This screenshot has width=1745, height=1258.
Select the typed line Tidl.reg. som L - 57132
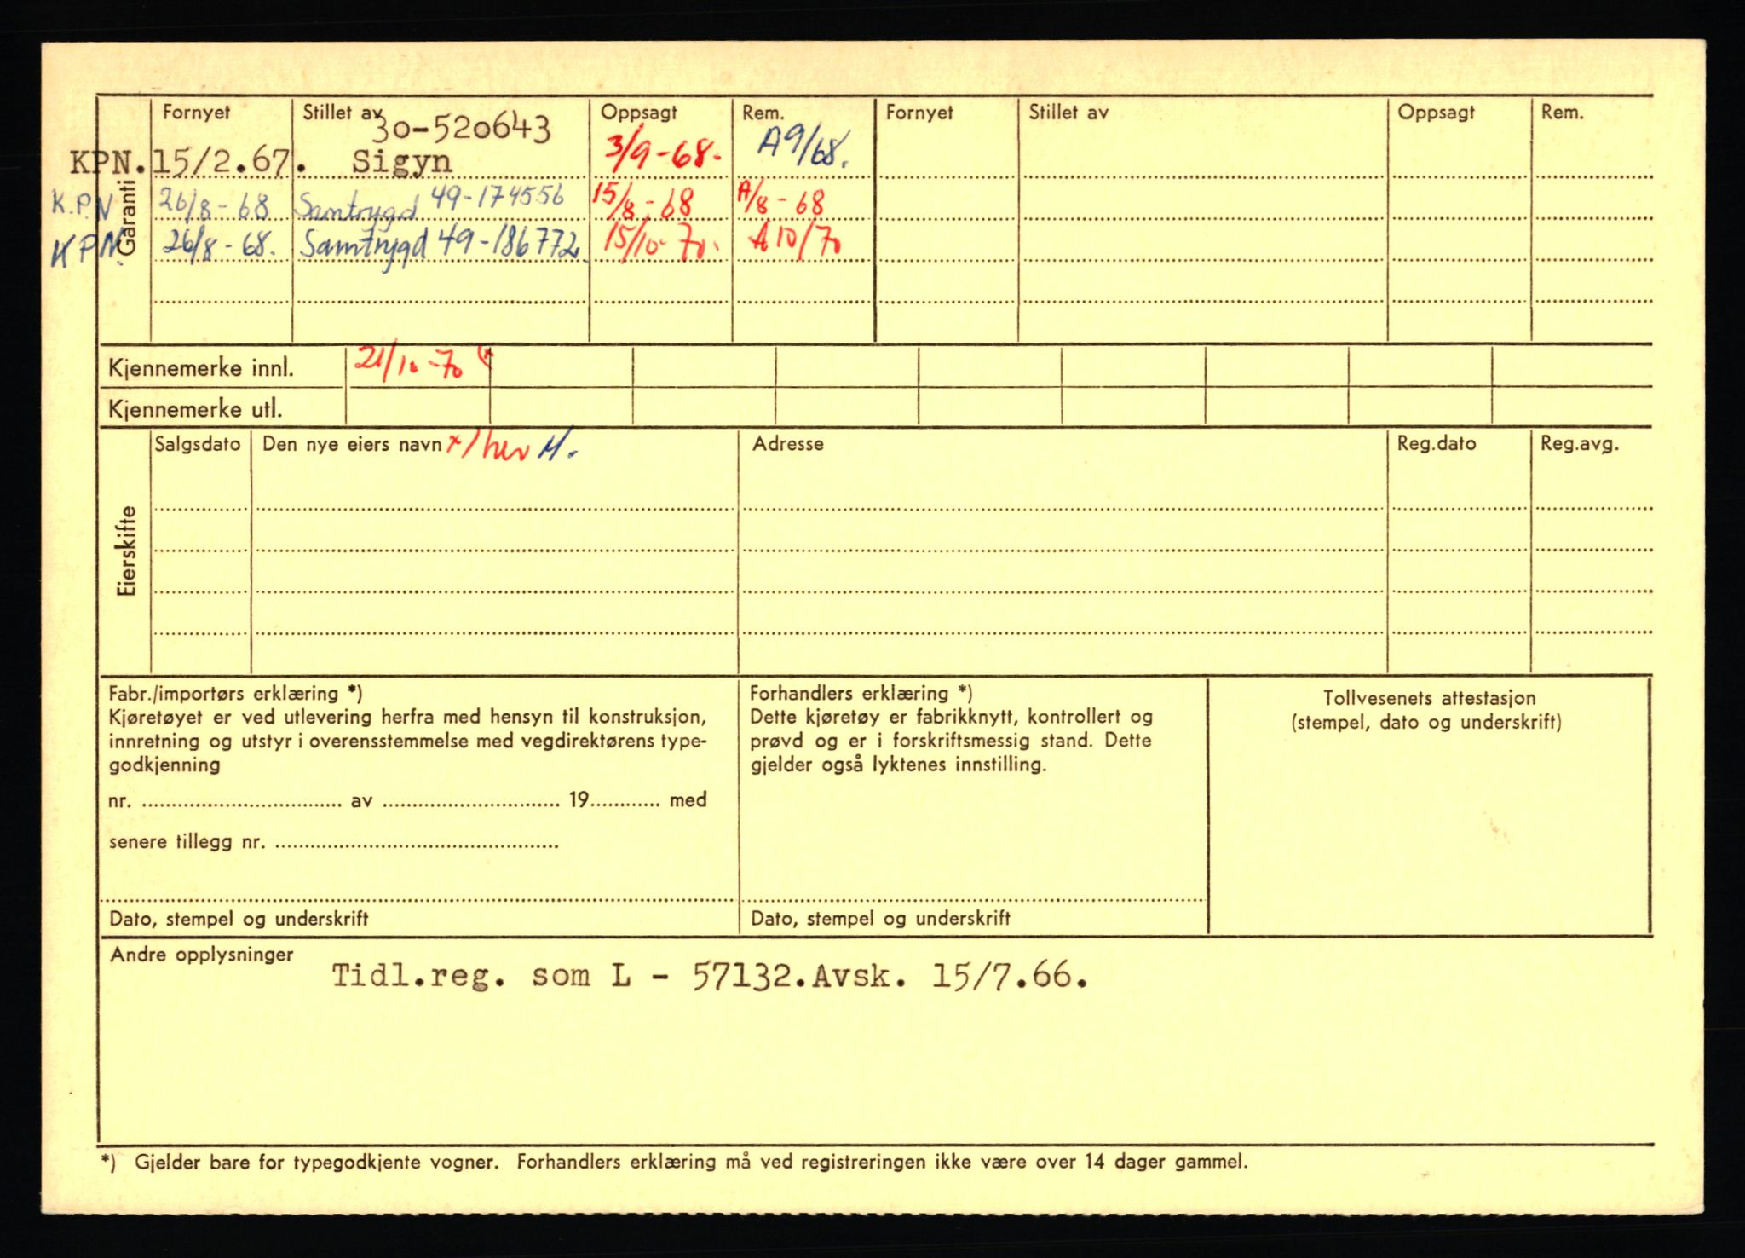(563, 975)
